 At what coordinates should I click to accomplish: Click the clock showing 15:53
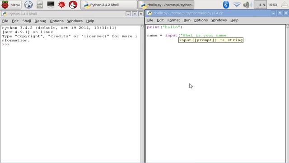tap(272, 5)
